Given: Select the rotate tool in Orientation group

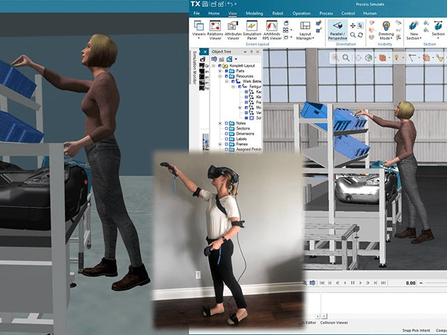Looking at the screenshot, I should (x=360, y=35).
